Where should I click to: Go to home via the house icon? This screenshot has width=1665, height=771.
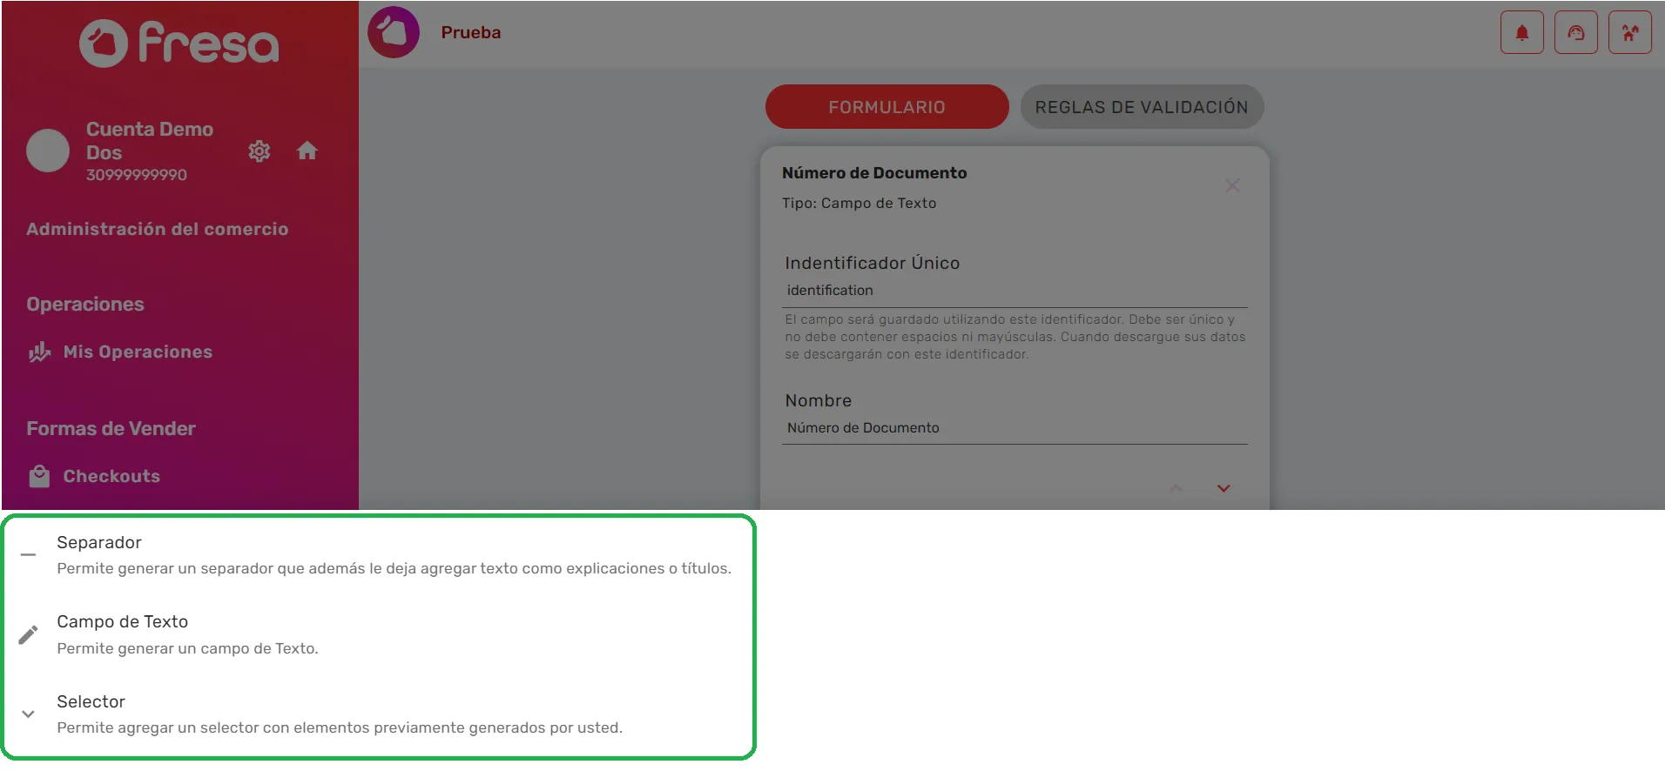tap(307, 151)
